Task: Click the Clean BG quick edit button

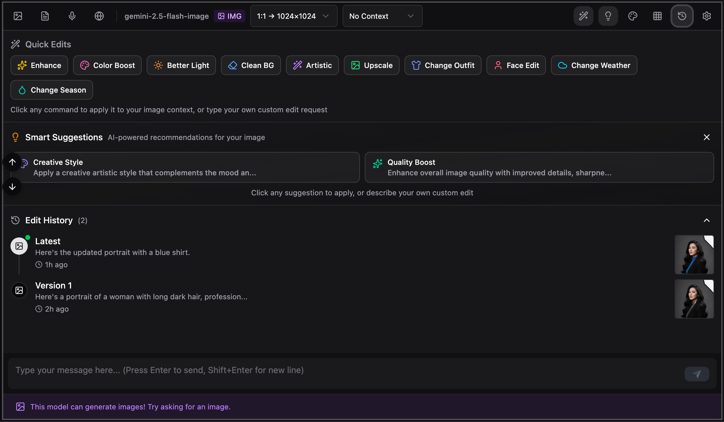Action: click(x=251, y=65)
